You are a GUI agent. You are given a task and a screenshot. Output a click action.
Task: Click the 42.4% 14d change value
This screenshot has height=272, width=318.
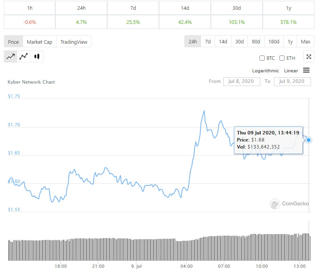pyautogui.click(x=185, y=22)
